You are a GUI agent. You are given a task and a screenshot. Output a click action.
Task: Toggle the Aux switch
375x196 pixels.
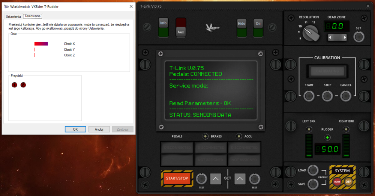(x=181, y=27)
